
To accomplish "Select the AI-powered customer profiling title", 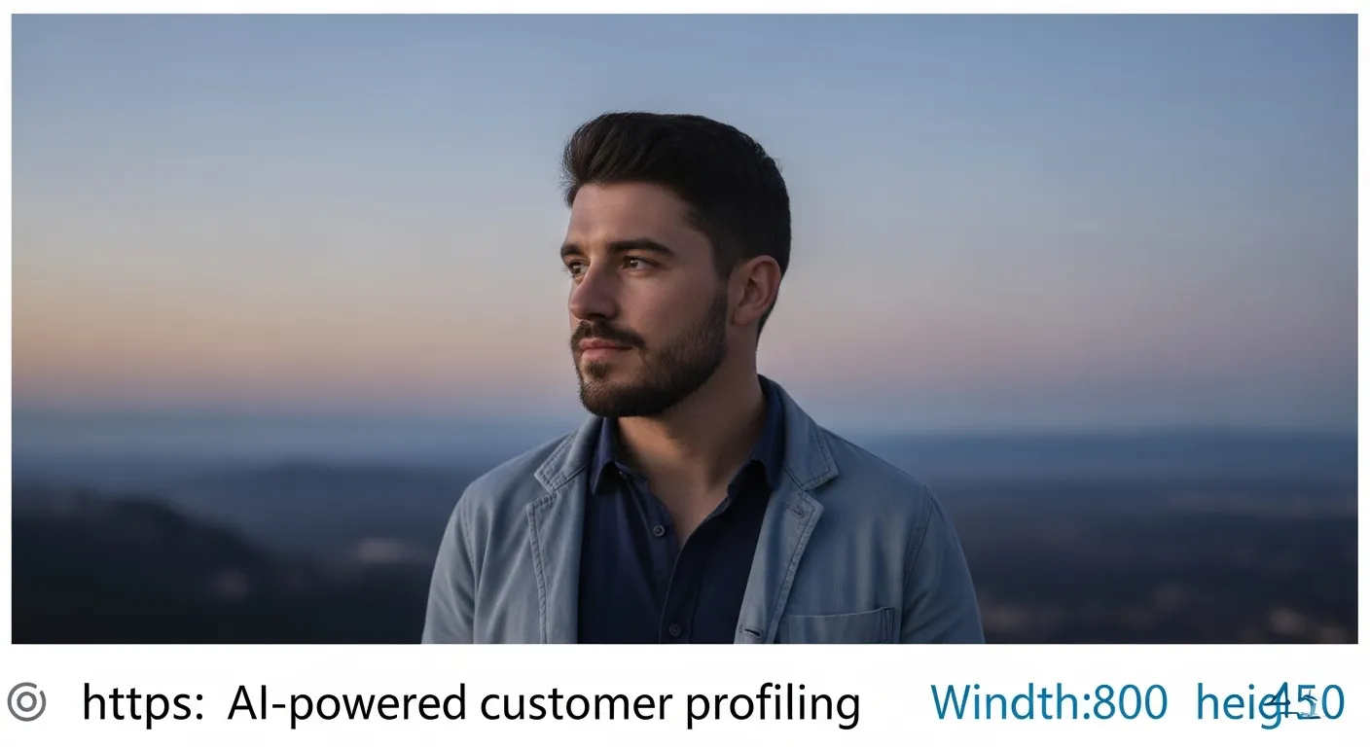I will 544,703.
